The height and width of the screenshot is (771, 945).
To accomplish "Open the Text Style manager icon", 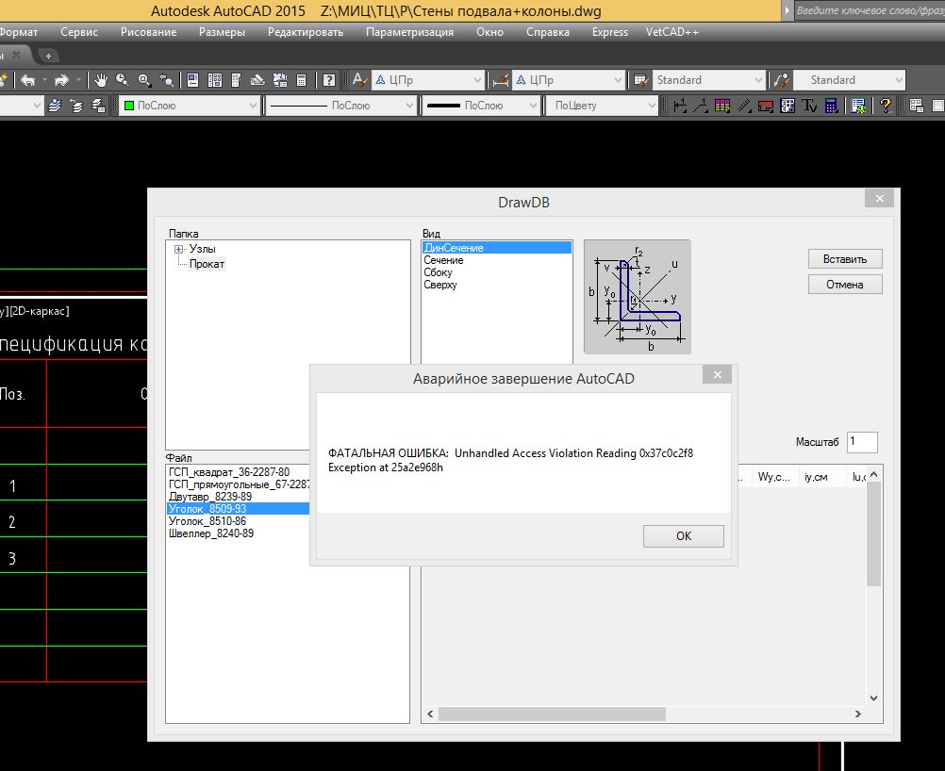I will click(x=360, y=80).
